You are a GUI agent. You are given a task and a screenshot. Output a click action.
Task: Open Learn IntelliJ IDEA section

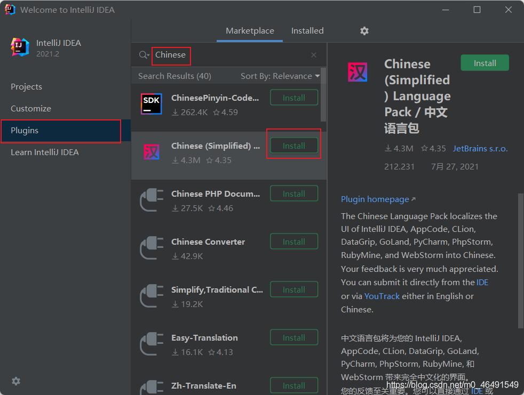tap(45, 152)
